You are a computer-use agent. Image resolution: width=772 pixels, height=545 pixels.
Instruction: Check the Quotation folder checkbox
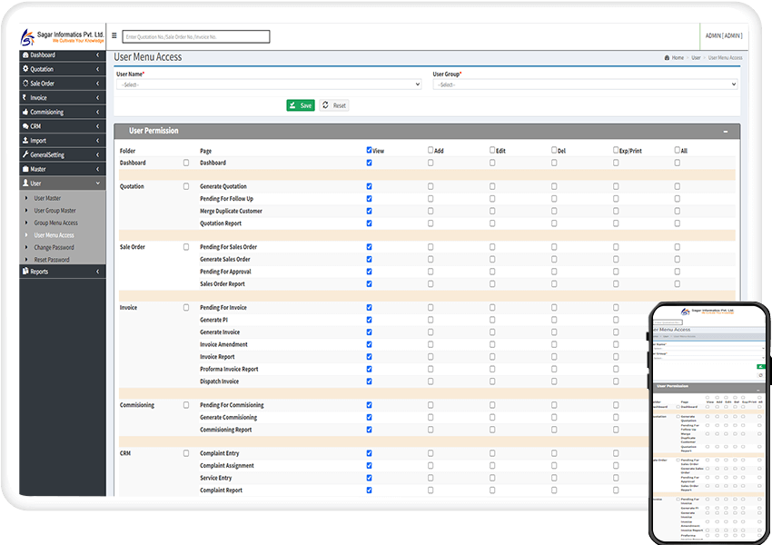point(186,186)
